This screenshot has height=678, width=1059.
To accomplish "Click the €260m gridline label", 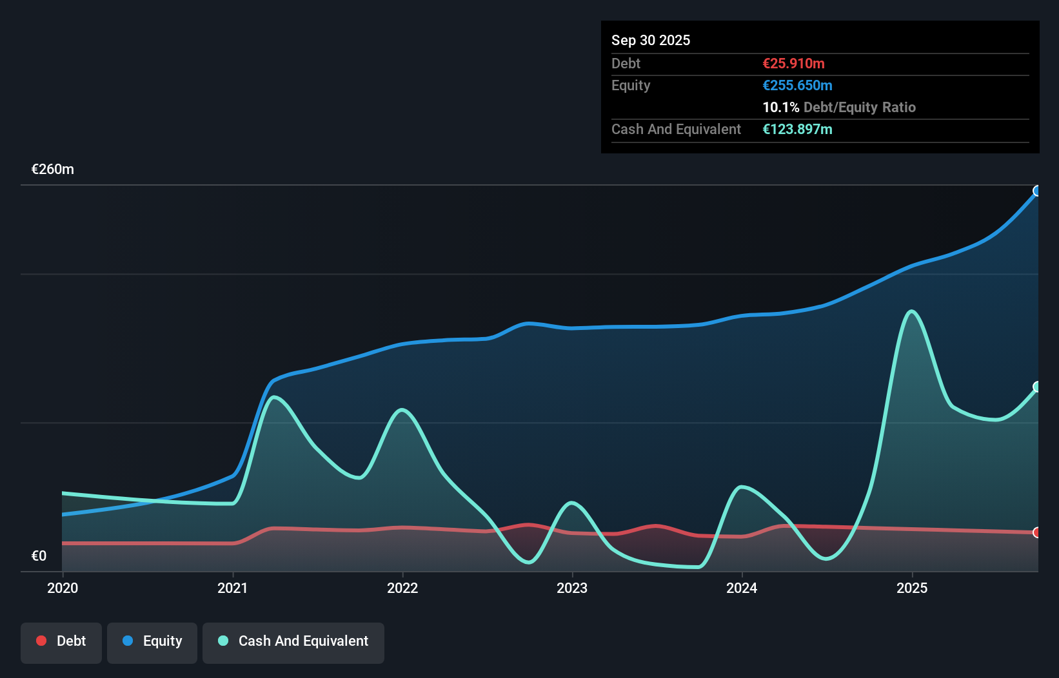I will click(52, 169).
